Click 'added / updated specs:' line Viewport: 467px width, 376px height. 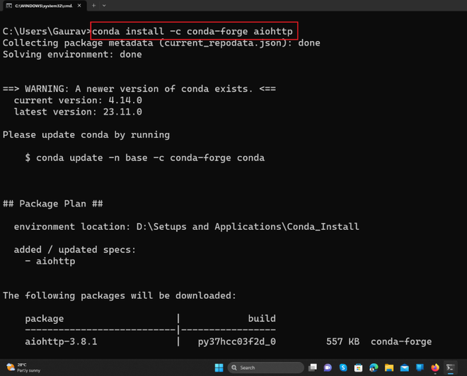(x=75, y=249)
